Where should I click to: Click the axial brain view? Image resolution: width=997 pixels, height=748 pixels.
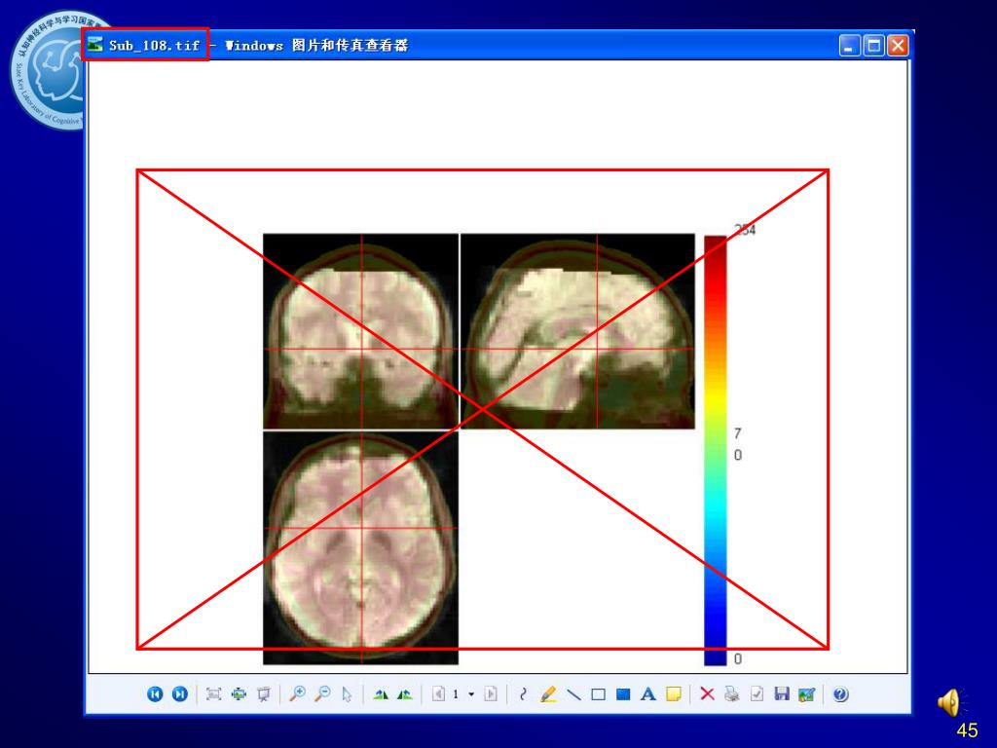[360, 547]
